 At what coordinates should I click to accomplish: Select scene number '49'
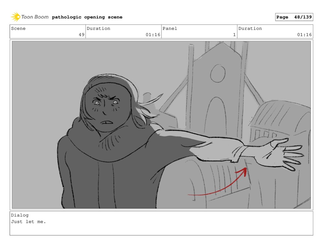(82, 35)
